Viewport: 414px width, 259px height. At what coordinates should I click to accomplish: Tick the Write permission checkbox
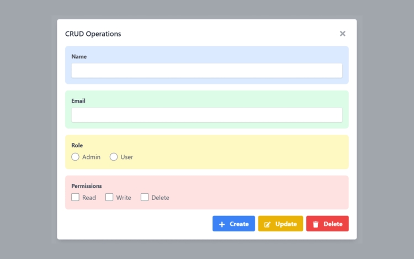tap(109, 197)
